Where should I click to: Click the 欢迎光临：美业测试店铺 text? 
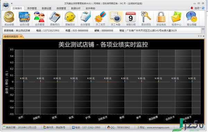point(17,30)
